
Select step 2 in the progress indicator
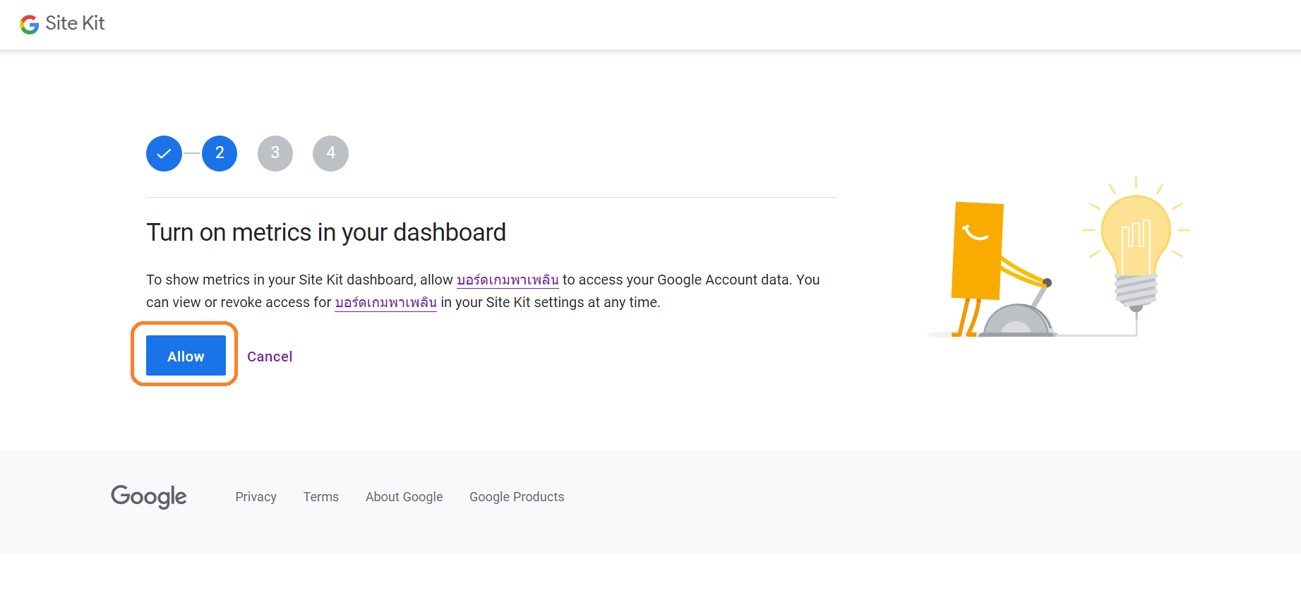(x=220, y=153)
